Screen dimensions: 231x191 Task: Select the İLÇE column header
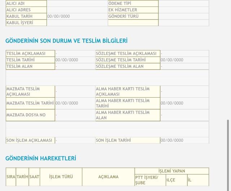coord(176,180)
